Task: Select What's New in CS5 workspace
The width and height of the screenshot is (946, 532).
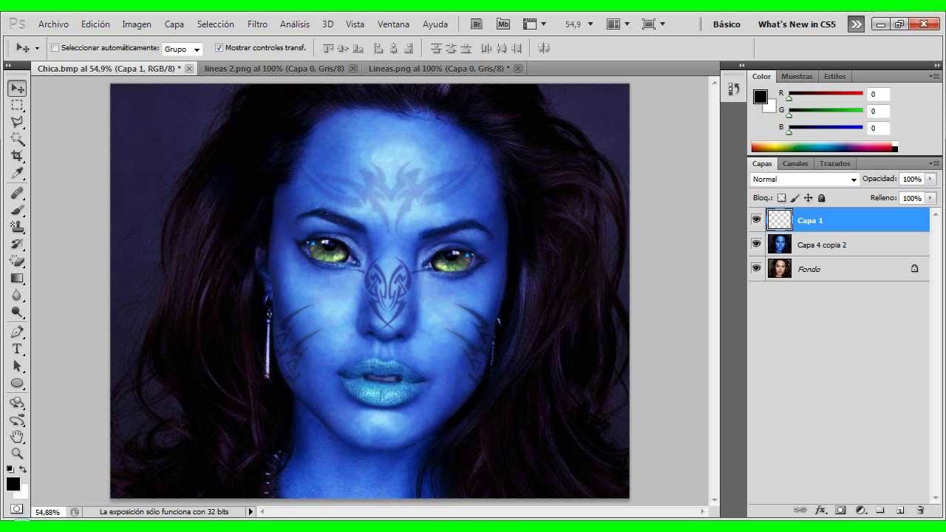Action: 797,24
